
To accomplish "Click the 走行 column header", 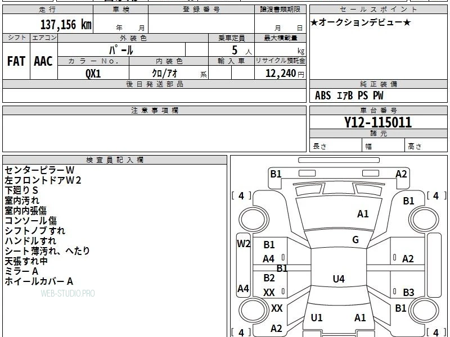I will [48, 10].
